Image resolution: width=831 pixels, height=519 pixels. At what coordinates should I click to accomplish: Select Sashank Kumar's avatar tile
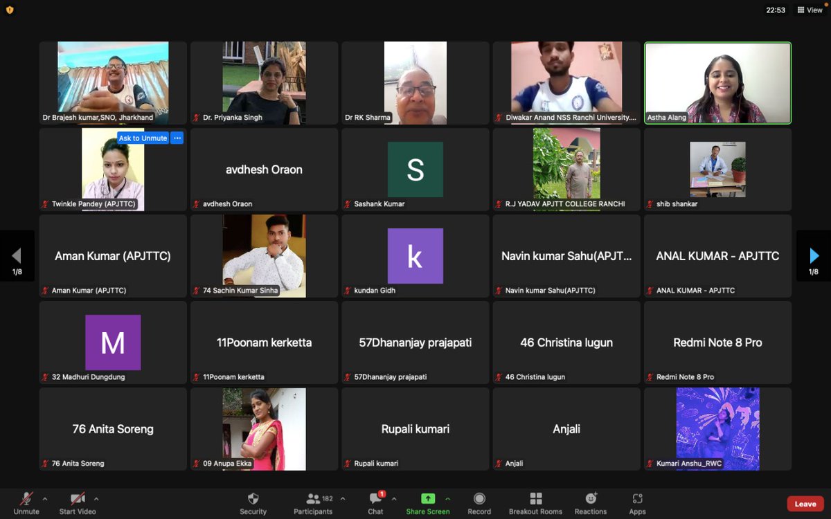point(415,170)
